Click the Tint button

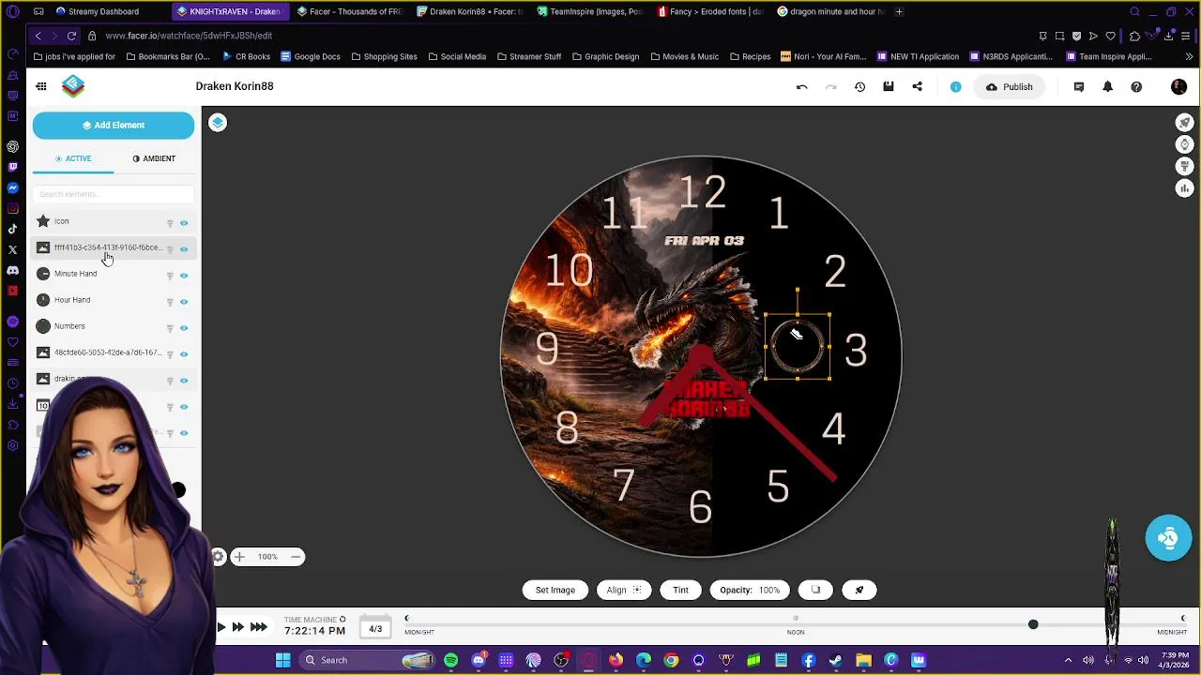tap(680, 590)
